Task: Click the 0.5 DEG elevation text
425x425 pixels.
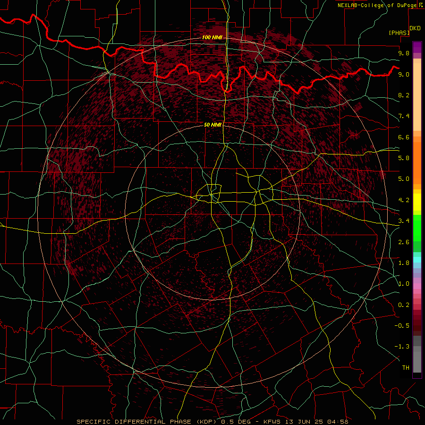Action: pyautogui.click(x=236, y=422)
